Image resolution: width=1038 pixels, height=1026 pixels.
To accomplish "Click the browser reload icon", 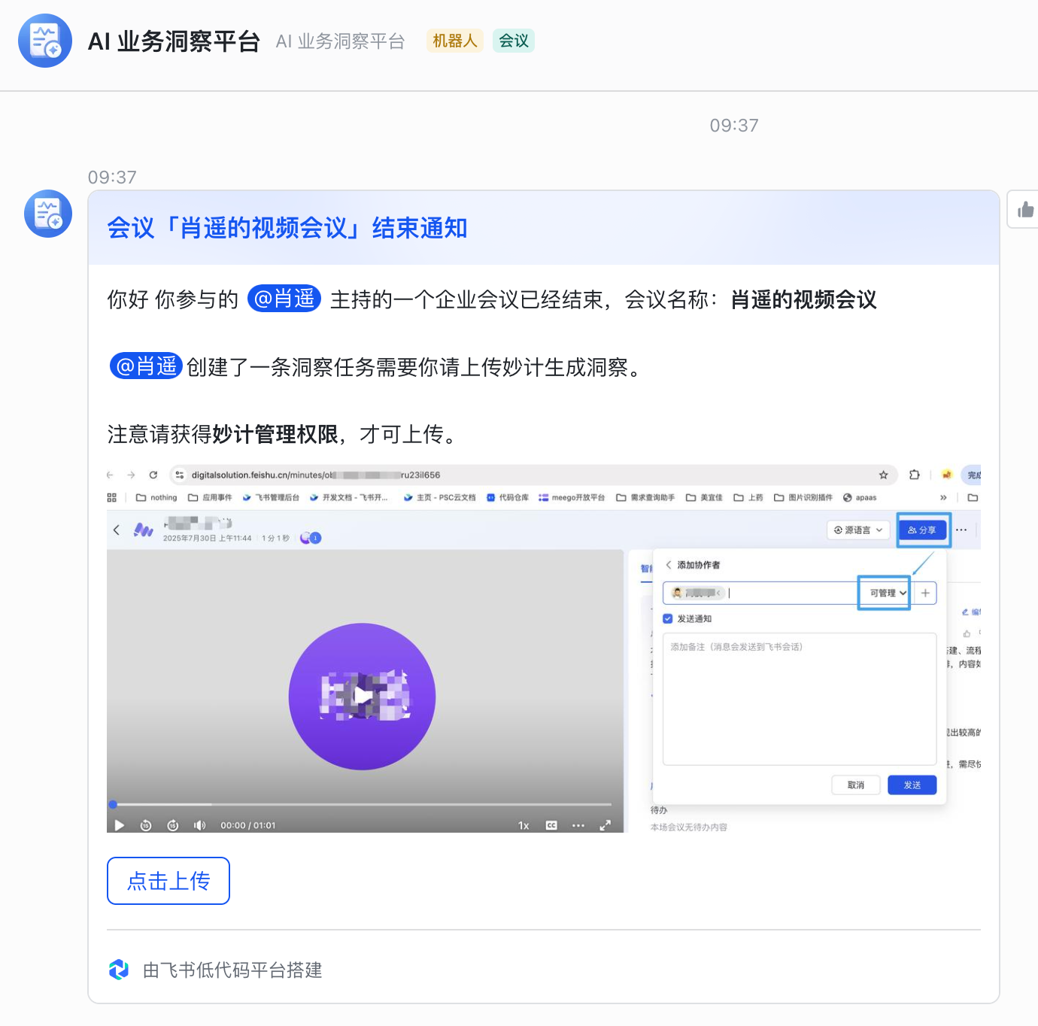I will pyautogui.click(x=153, y=475).
